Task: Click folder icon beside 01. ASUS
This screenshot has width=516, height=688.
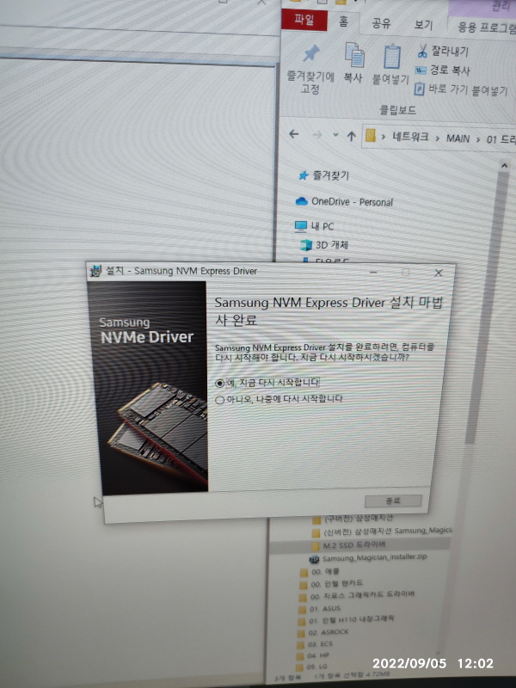Action: point(302,609)
